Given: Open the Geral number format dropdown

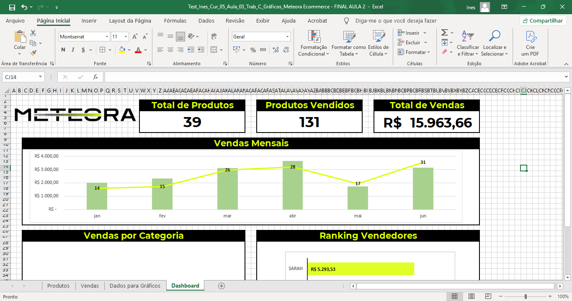Looking at the screenshot, I should click(x=287, y=37).
